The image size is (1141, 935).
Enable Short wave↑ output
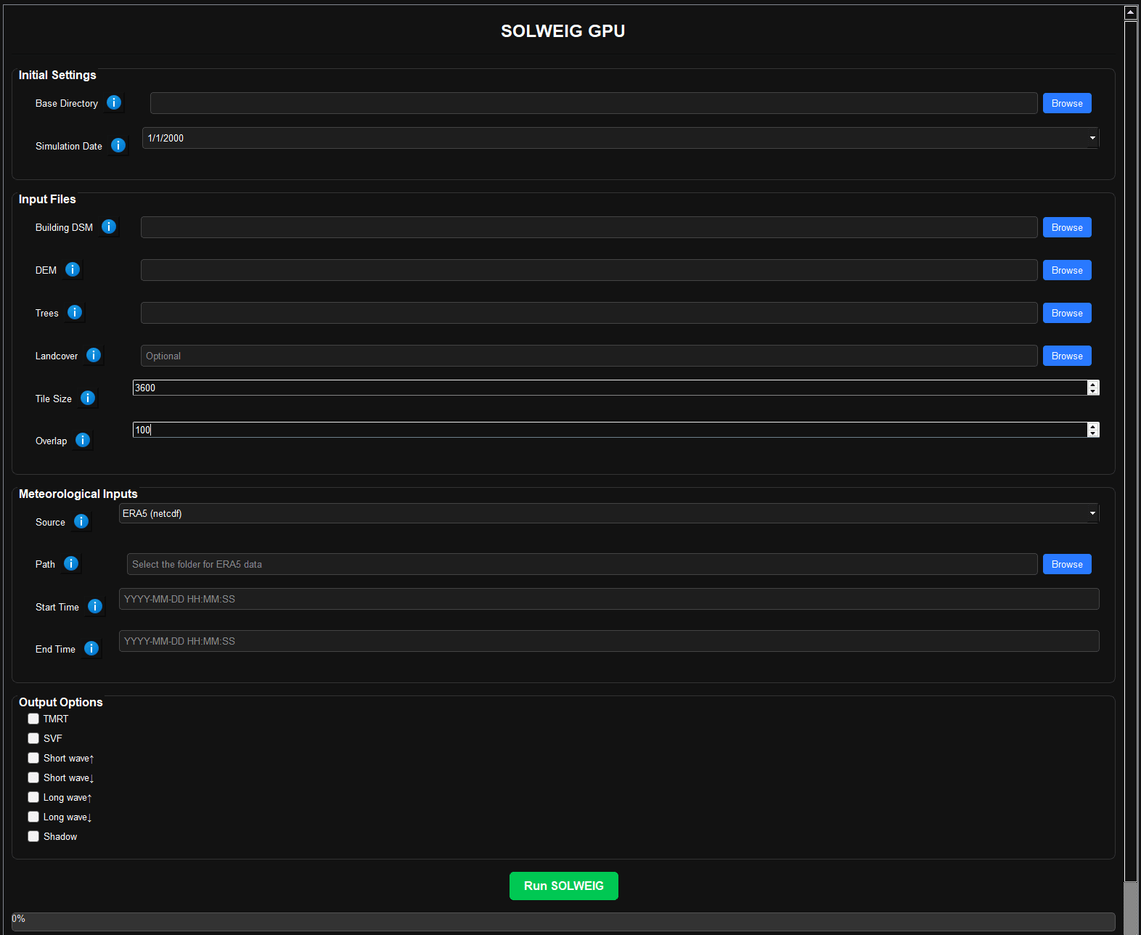click(33, 758)
